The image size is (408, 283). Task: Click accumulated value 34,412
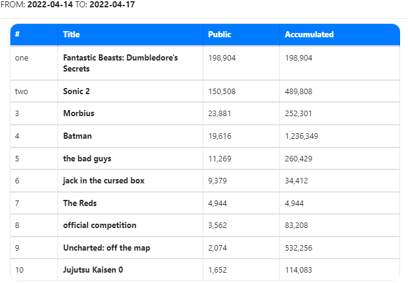296,181
